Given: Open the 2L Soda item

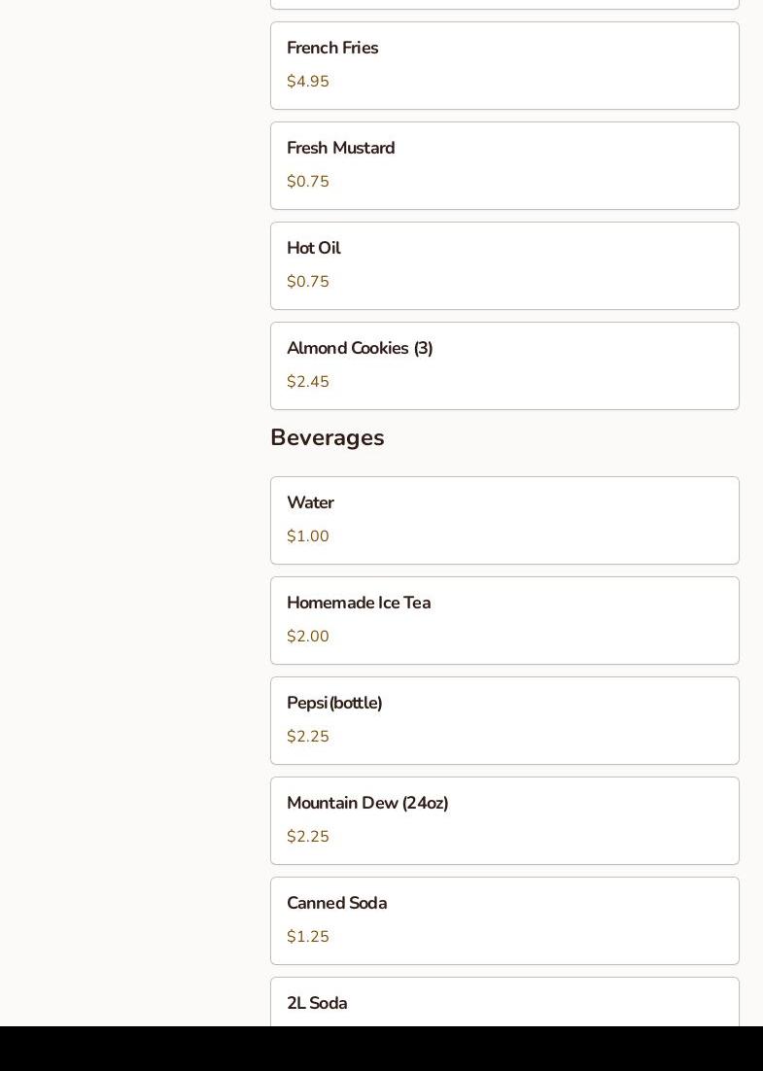Looking at the screenshot, I should pyautogui.click(x=504, y=1003).
